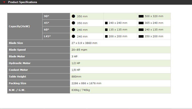
Task: Click the Capacity(HxW) row header
Action: tap(19, 26)
